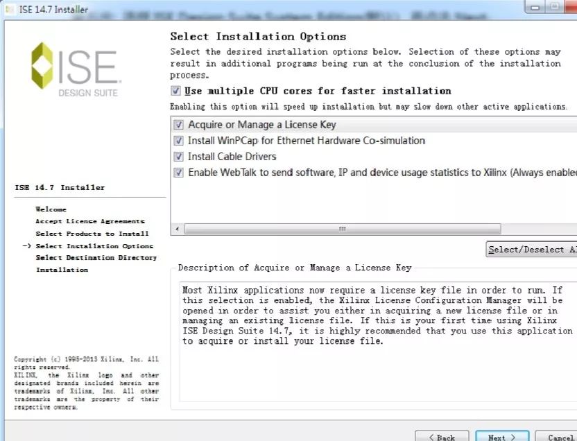Screen dimensions: 577x441
Task: Click the Accept License Agreements step
Action: pos(89,221)
